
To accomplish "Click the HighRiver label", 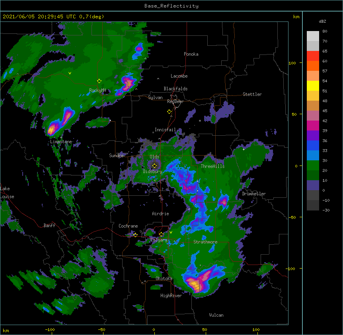I will pos(171,296).
